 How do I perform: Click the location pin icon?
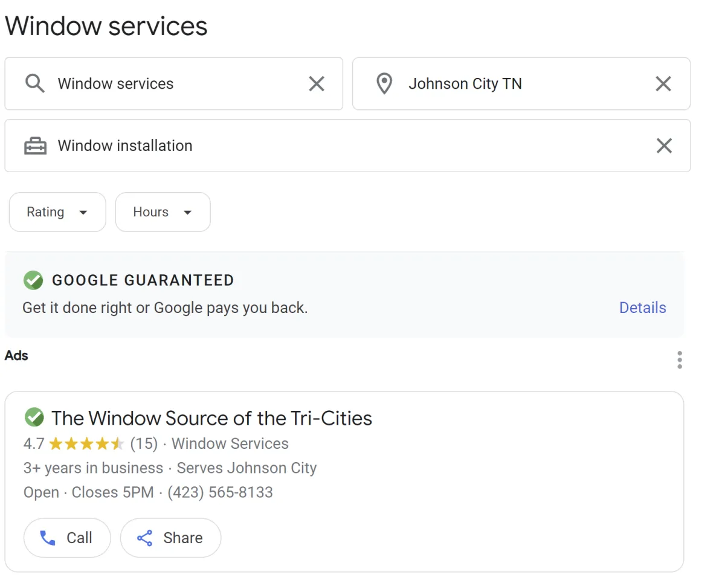pos(384,83)
